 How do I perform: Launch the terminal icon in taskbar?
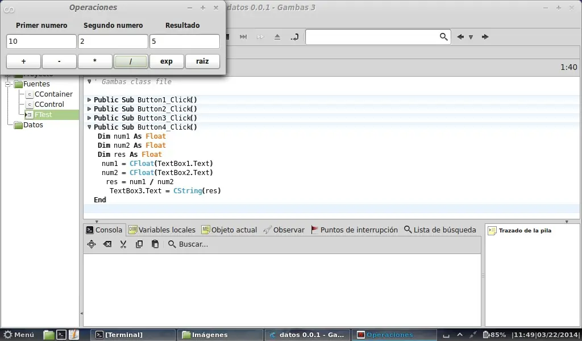point(61,335)
